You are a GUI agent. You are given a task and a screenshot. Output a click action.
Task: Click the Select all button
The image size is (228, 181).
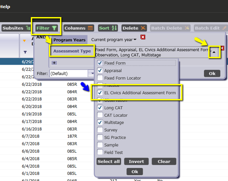[109, 161]
